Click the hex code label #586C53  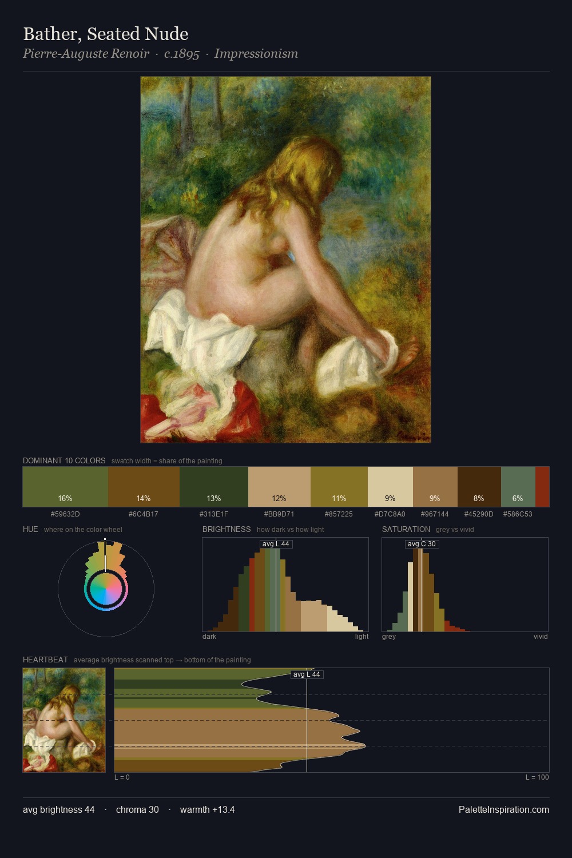[518, 514]
